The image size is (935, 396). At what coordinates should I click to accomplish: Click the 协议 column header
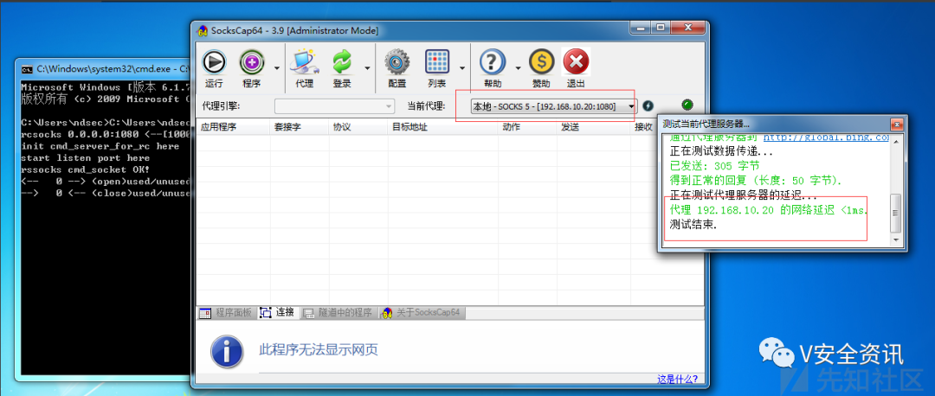[x=358, y=127]
